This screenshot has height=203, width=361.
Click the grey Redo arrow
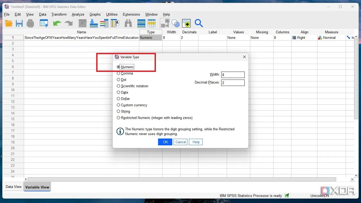coord(68,24)
